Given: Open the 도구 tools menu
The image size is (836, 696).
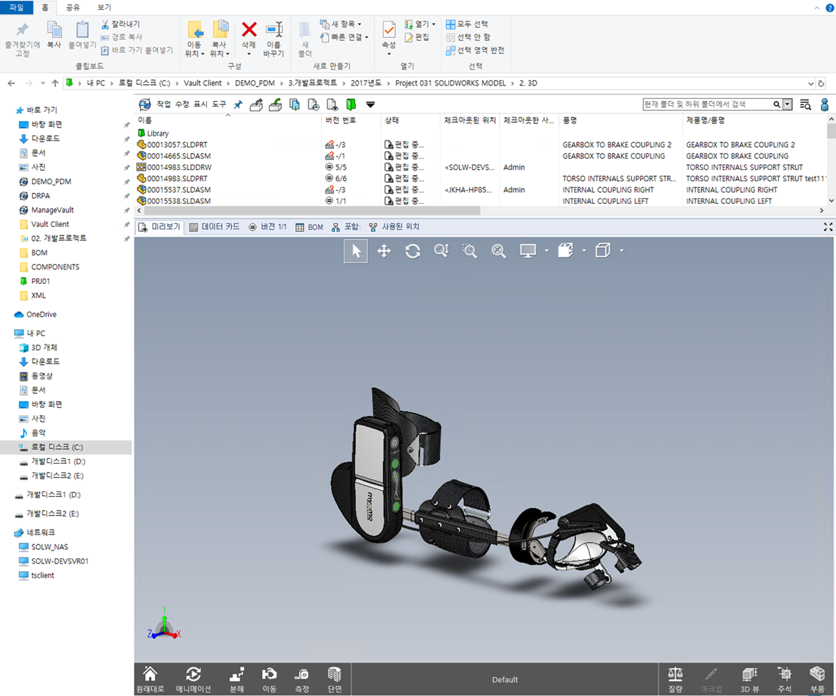Looking at the screenshot, I should 219,104.
